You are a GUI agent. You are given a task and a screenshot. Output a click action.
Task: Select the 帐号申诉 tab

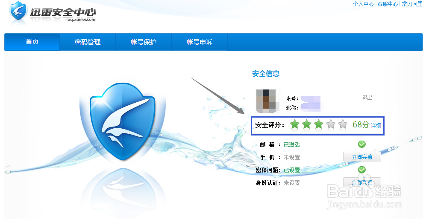click(x=200, y=42)
